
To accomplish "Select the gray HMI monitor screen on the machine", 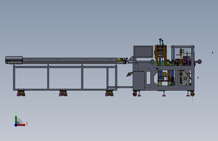I will click(x=143, y=52).
